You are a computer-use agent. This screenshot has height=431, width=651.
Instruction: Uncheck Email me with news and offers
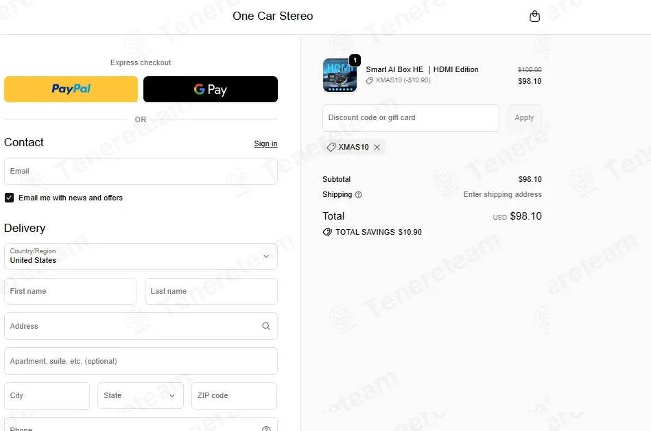[x=9, y=198]
